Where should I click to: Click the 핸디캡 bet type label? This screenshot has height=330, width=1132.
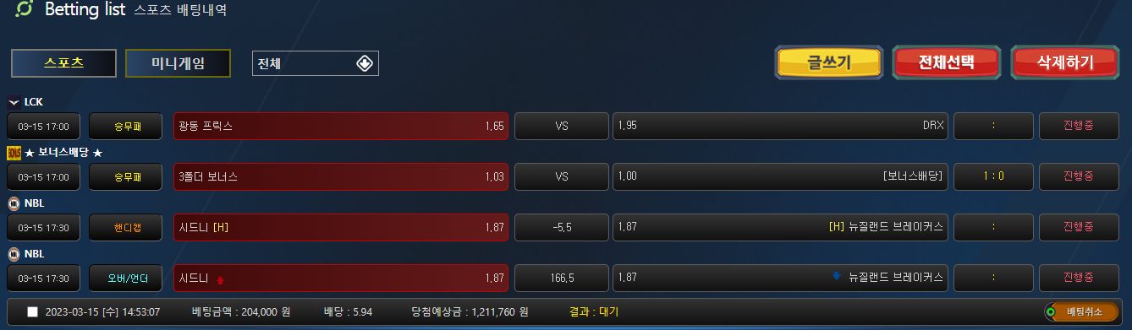127,228
